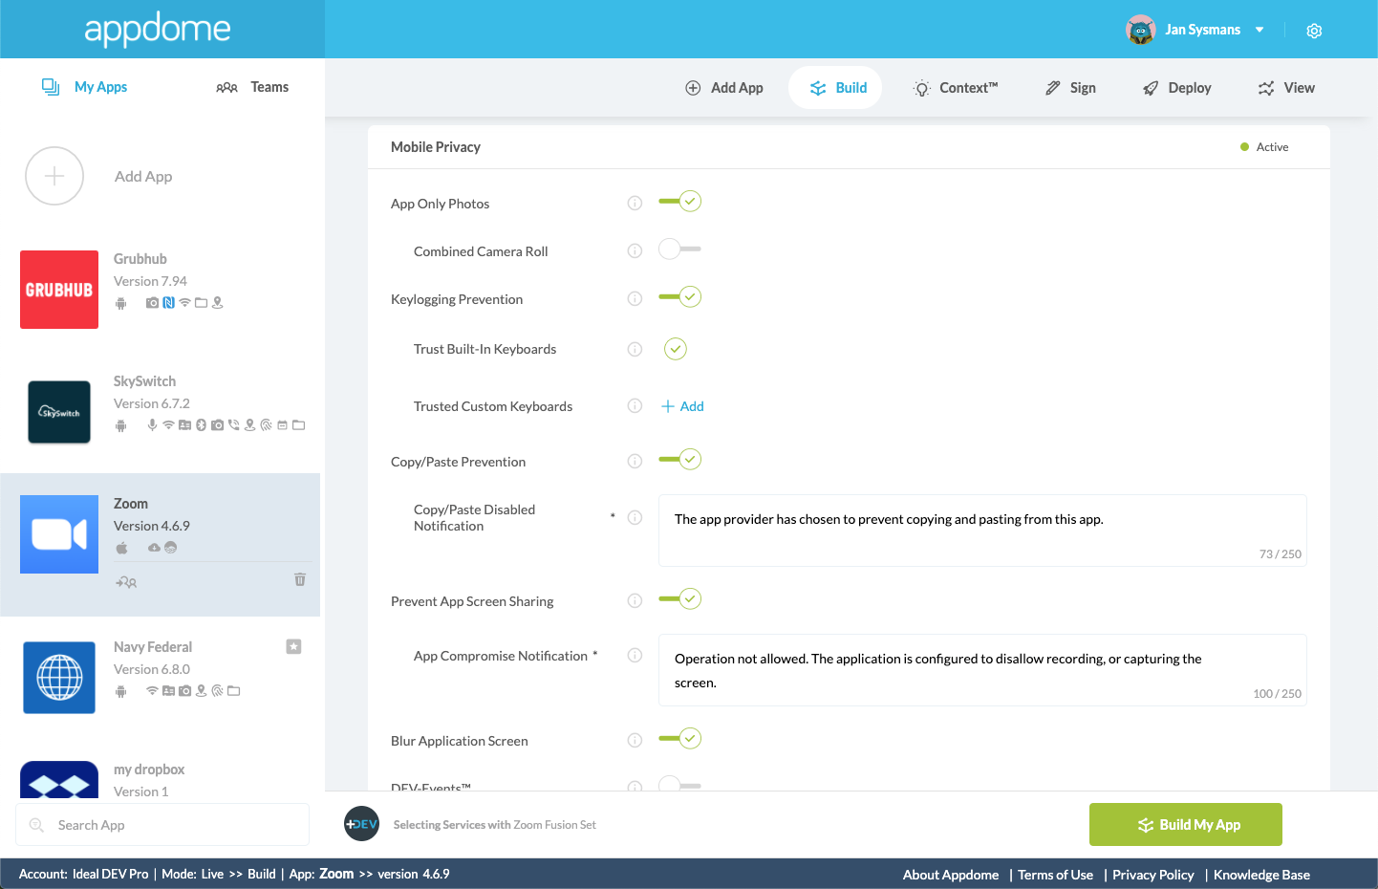This screenshot has width=1378, height=889.
Task: Delete the Zoom app with trash icon
Action: point(300,579)
